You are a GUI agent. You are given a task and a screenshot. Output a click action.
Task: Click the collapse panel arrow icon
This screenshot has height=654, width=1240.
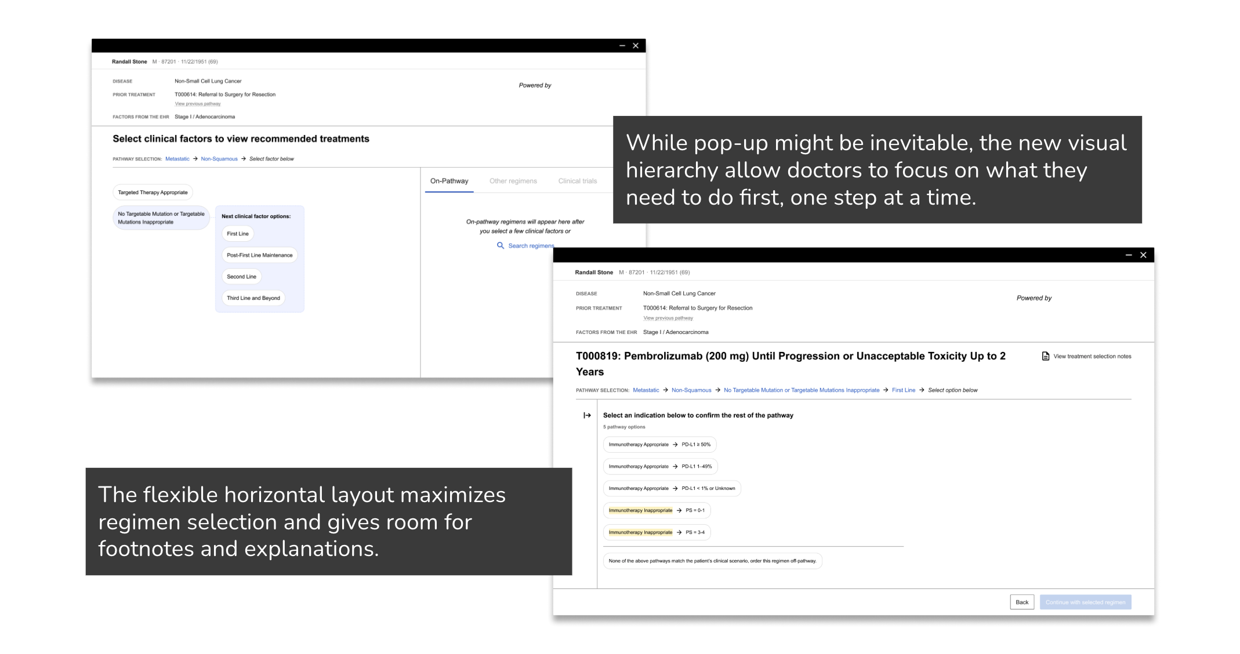click(x=587, y=415)
